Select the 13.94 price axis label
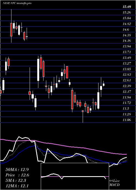Viewport: 136px width, 190px height. [x=127, y=46]
